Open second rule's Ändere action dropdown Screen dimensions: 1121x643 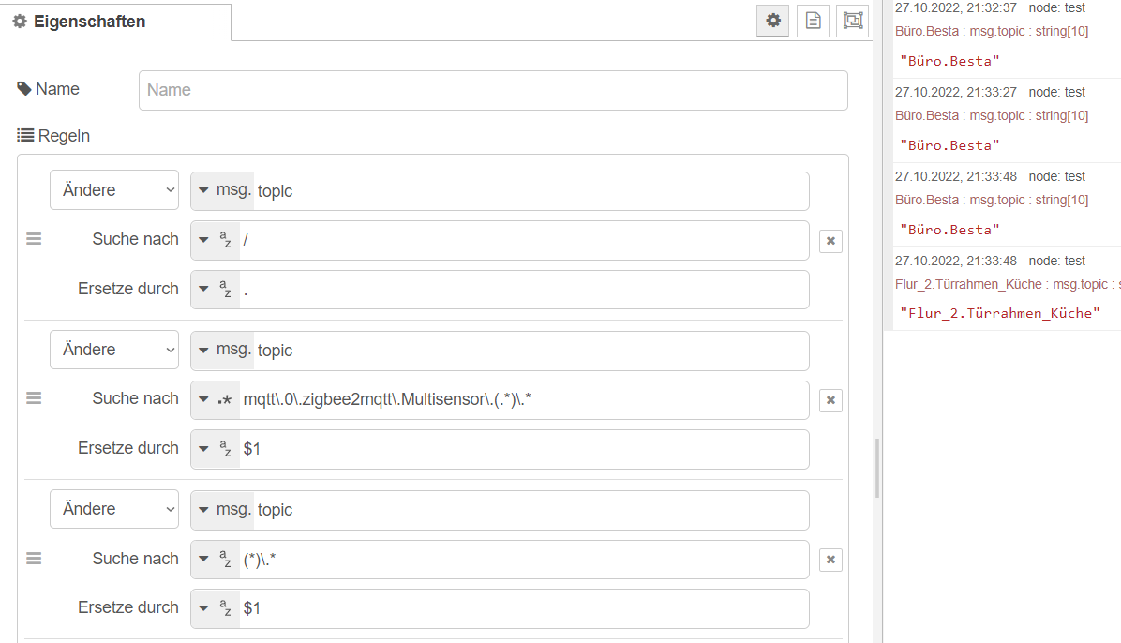114,350
